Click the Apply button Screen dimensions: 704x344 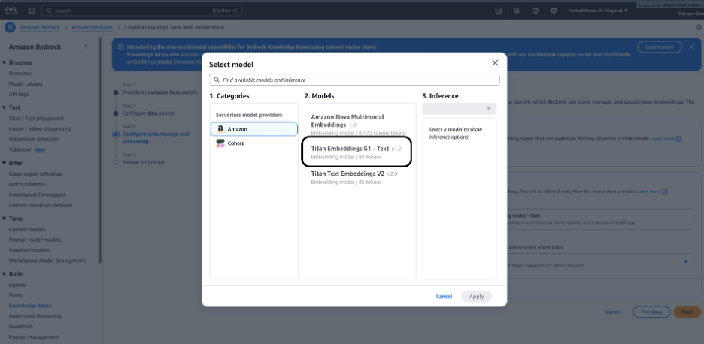(x=476, y=297)
